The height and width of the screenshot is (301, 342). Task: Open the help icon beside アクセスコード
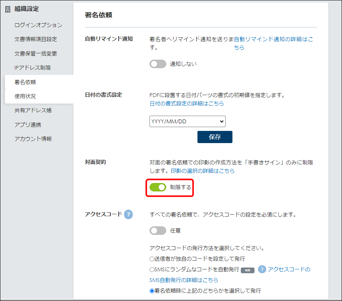coord(128,215)
